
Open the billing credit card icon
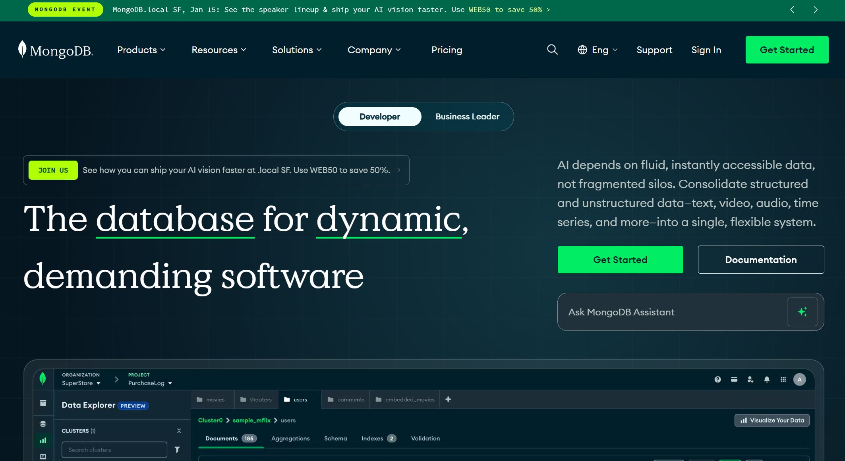click(734, 379)
